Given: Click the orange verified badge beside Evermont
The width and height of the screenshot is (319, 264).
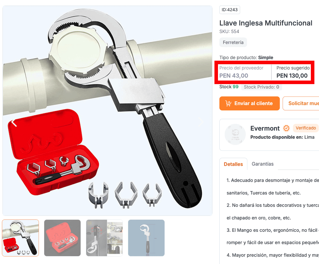Looking at the screenshot, I should coord(286,128).
